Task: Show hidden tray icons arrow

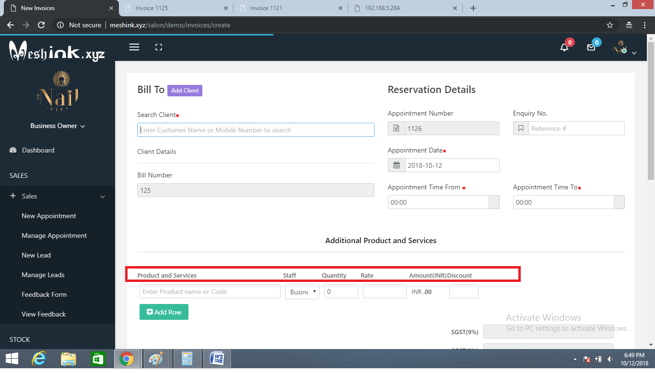Action: coord(575,359)
